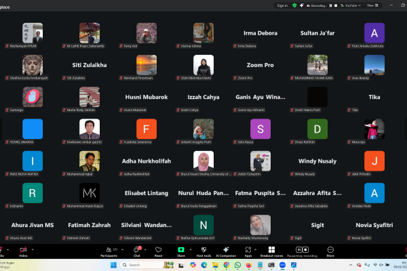Click Pause/stop recording in toolbar
407x271 pixels.
302,251
